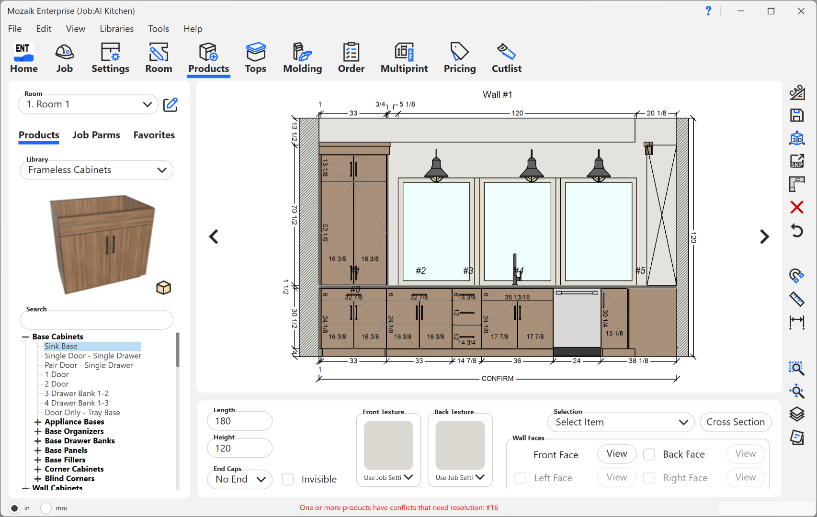Image resolution: width=817 pixels, height=517 pixels.
Task: Open the Home ribbon button
Action: [x=23, y=58]
